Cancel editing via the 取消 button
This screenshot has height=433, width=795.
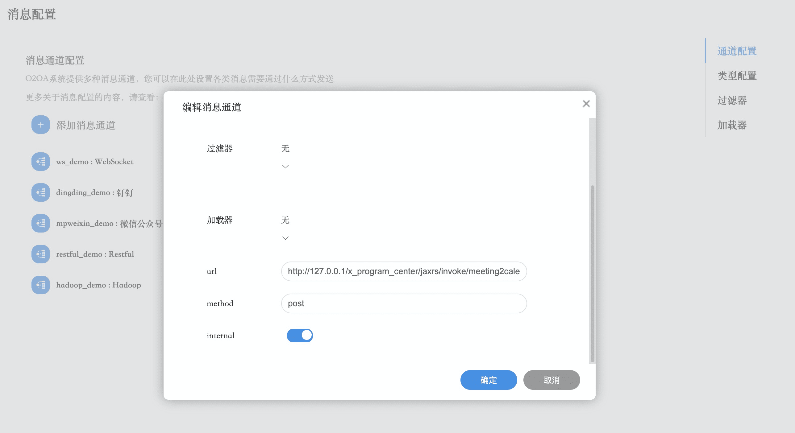coord(551,380)
